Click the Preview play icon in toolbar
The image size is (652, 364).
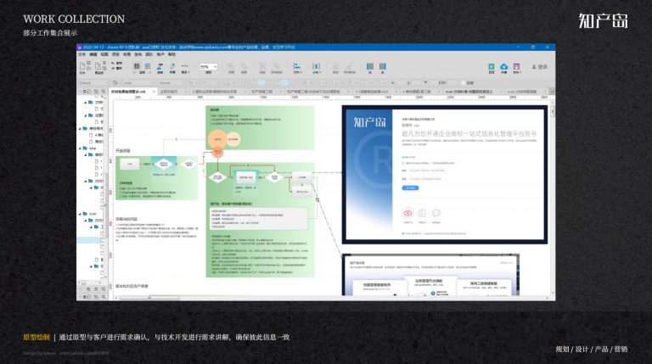point(492,66)
